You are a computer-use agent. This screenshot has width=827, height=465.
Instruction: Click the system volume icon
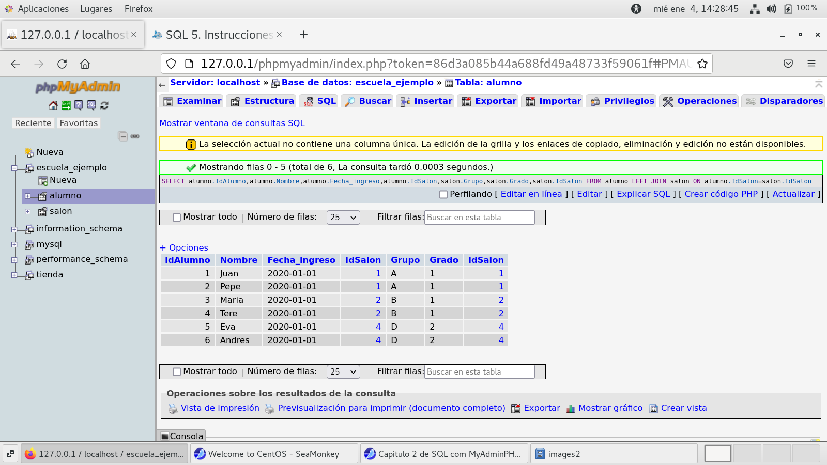pyautogui.click(x=771, y=9)
